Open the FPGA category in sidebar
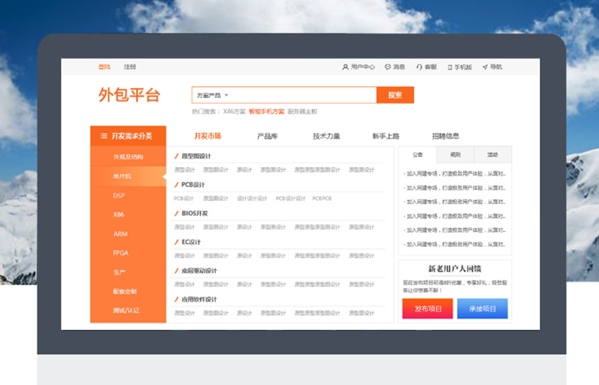This screenshot has height=385, width=599. [x=121, y=253]
